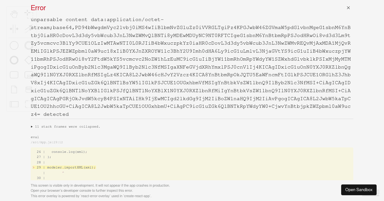Create a data store

coord(28,89)
